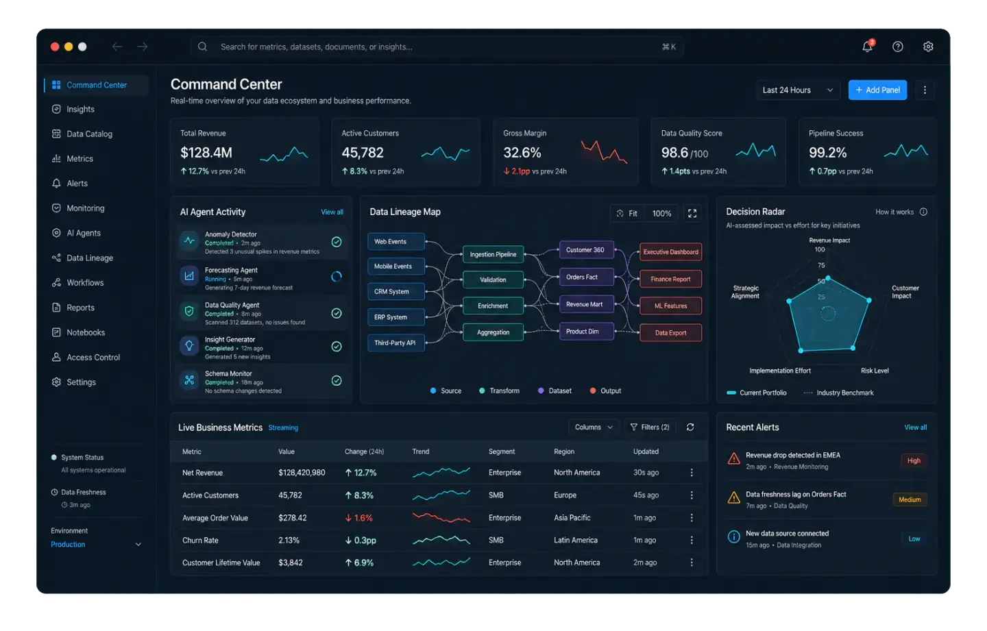Open row options for Net Revenue
This screenshot has width=987, height=631.
coord(692,473)
